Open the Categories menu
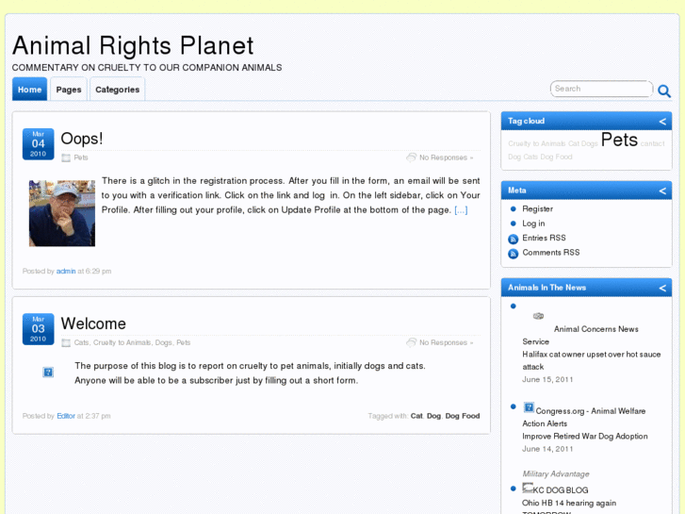Screen dimensions: 685x514 [x=117, y=90]
